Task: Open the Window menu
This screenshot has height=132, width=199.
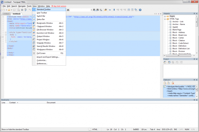Action: (x=41, y=6)
